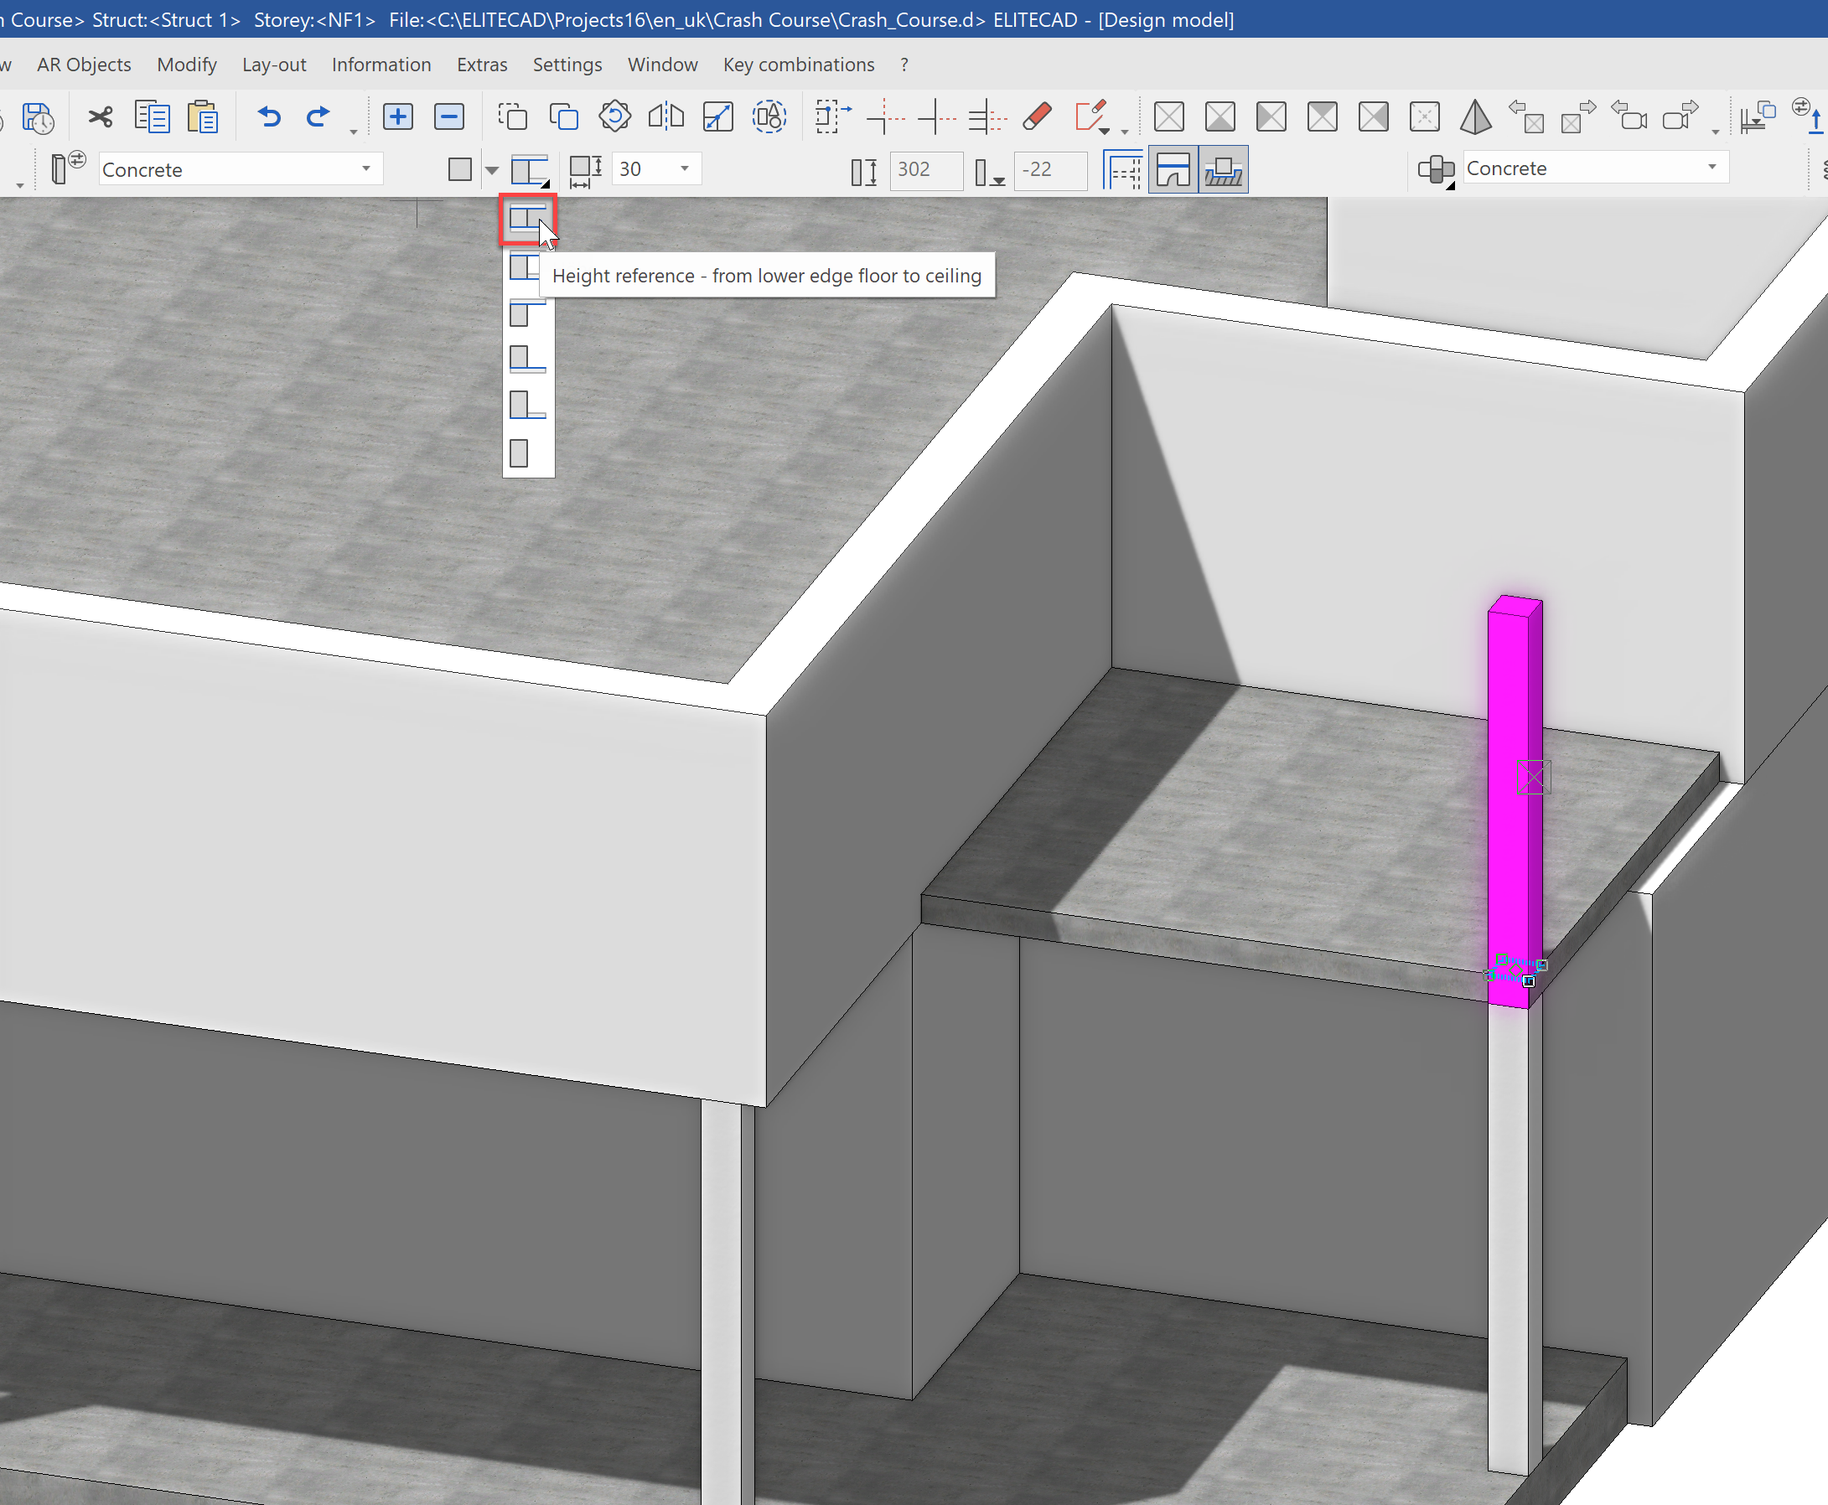Image resolution: width=1828 pixels, height=1505 pixels.
Task: Click the next view arrow icon
Action: point(1578,117)
